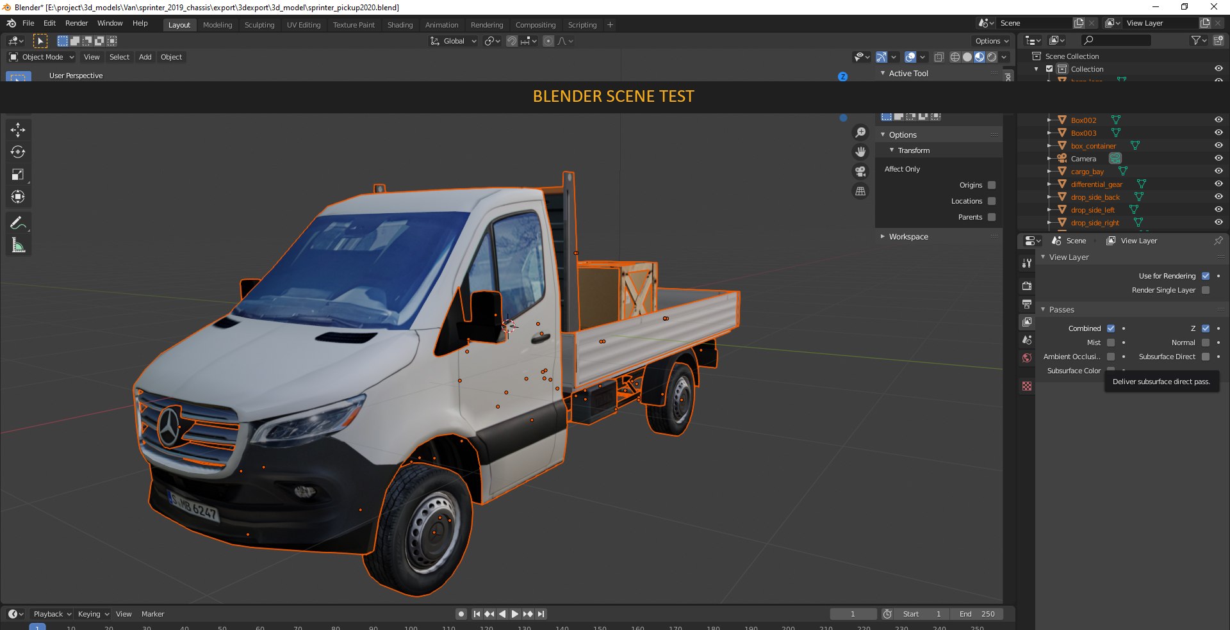Enable the Origins checkbox
The image size is (1230, 630).
pyautogui.click(x=992, y=185)
